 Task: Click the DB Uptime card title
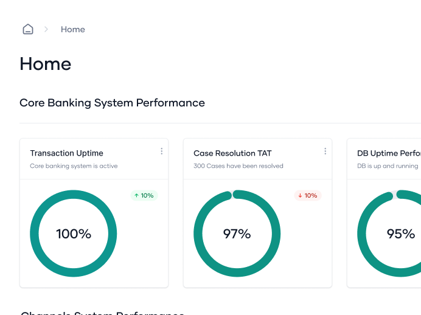389,153
